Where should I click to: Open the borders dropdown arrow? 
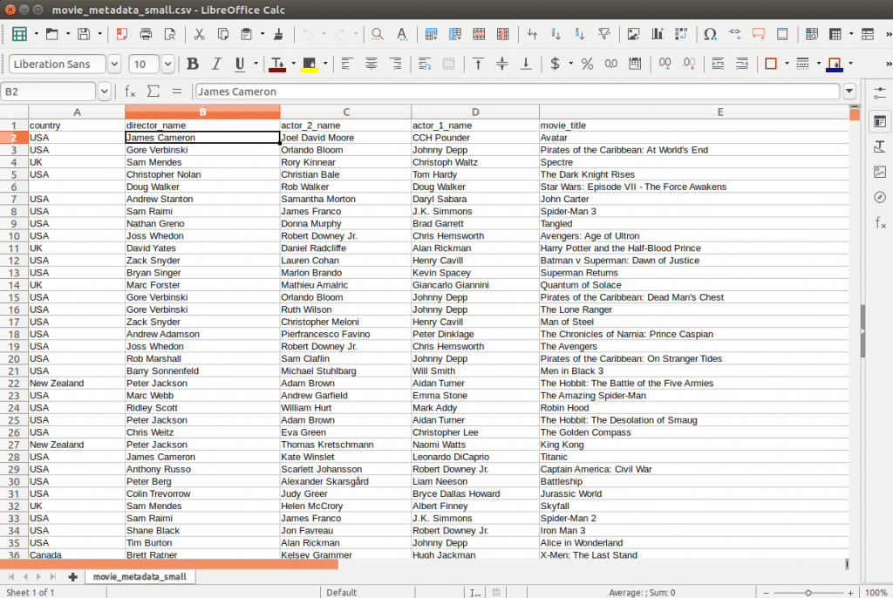pyautogui.click(x=787, y=64)
